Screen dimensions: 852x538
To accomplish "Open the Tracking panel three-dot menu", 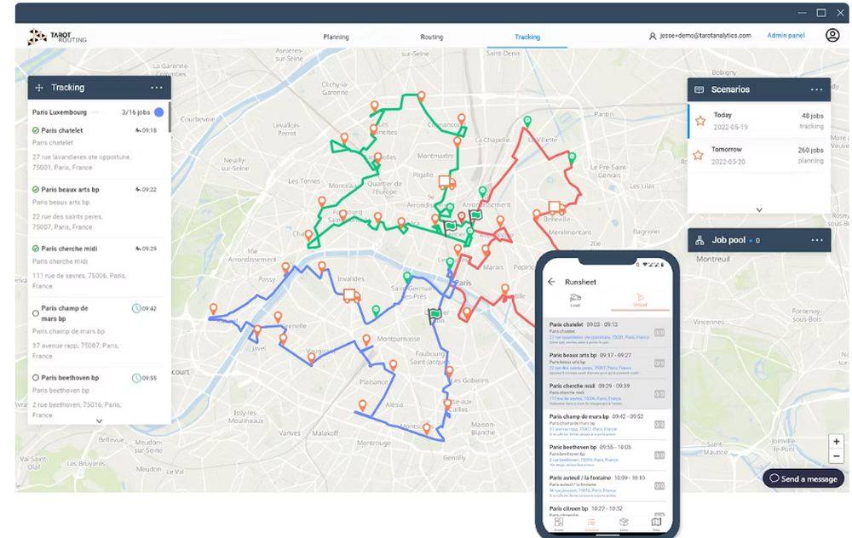I will (x=156, y=88).
